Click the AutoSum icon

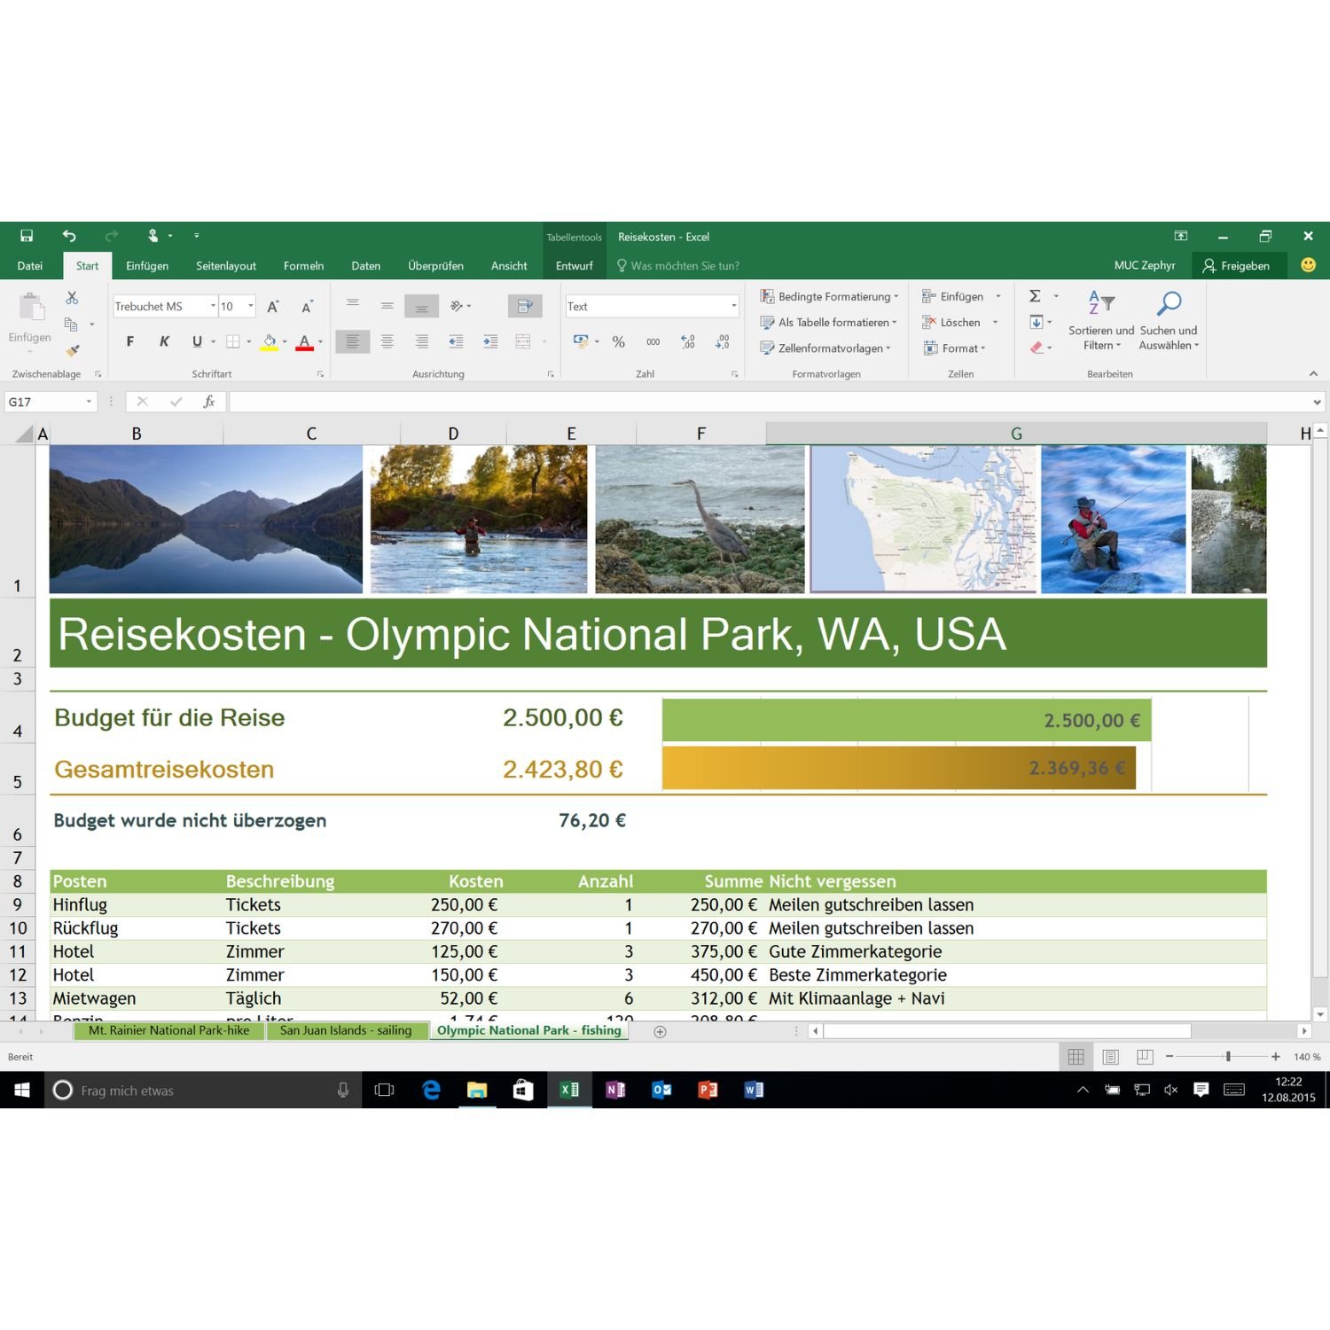coord(1034,295)
